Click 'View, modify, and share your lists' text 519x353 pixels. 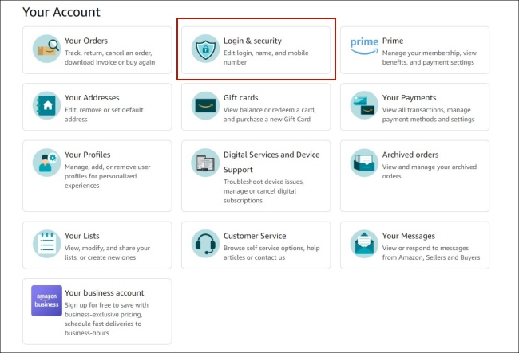pyautogui.click(x=107, y=253)
